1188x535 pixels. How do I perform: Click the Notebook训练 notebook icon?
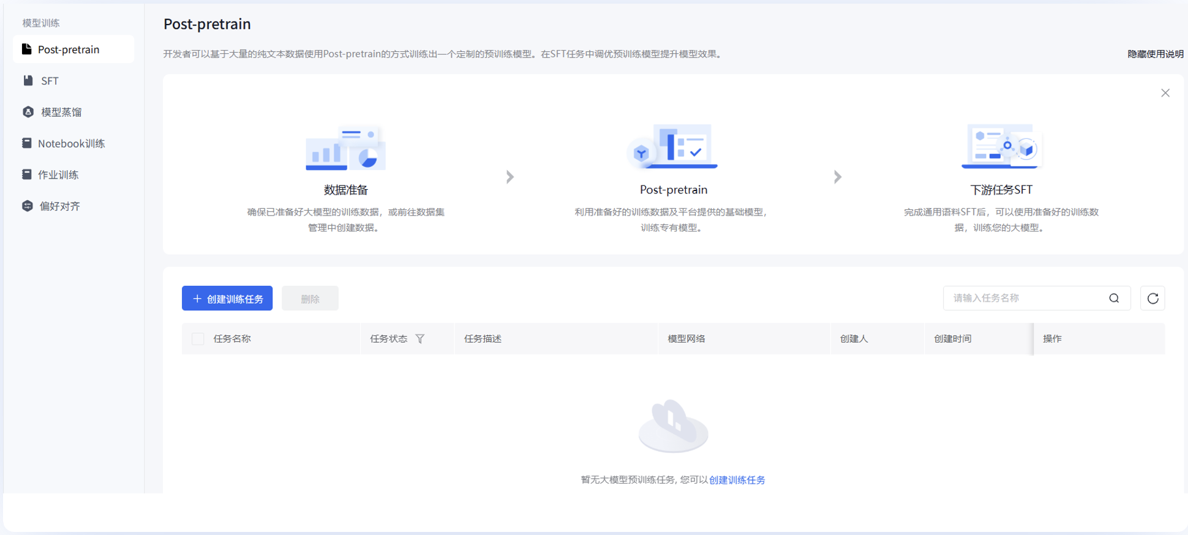(27, 143)
